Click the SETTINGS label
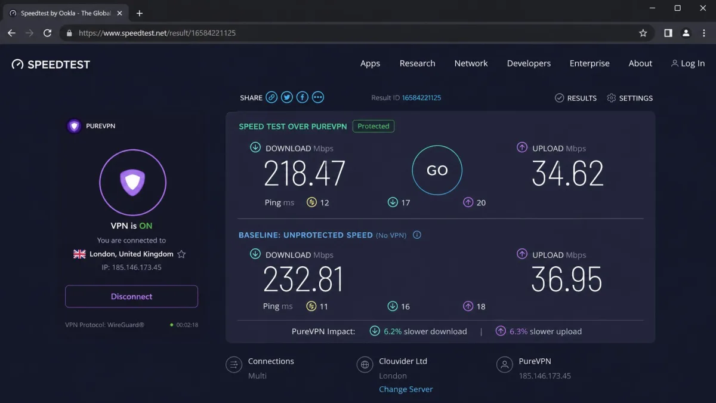The image size is (716, 403). 636,98
